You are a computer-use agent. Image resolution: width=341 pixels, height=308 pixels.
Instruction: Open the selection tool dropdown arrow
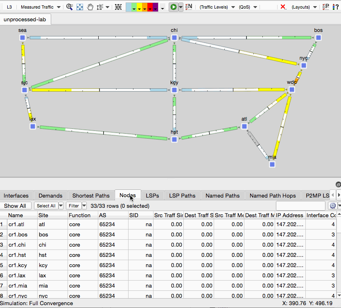(x=107, y=7)
